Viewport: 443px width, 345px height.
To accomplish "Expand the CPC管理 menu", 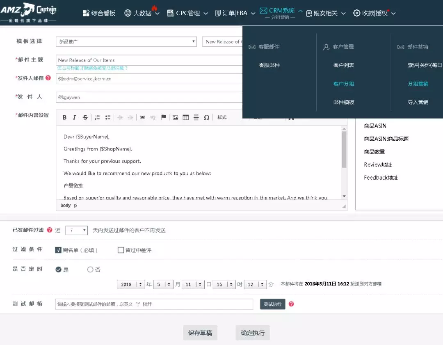I will (187, 13).
